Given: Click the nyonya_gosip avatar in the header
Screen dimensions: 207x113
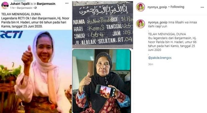Looking at the screenshot, I should pyautogui.click(x=141, y=7).
